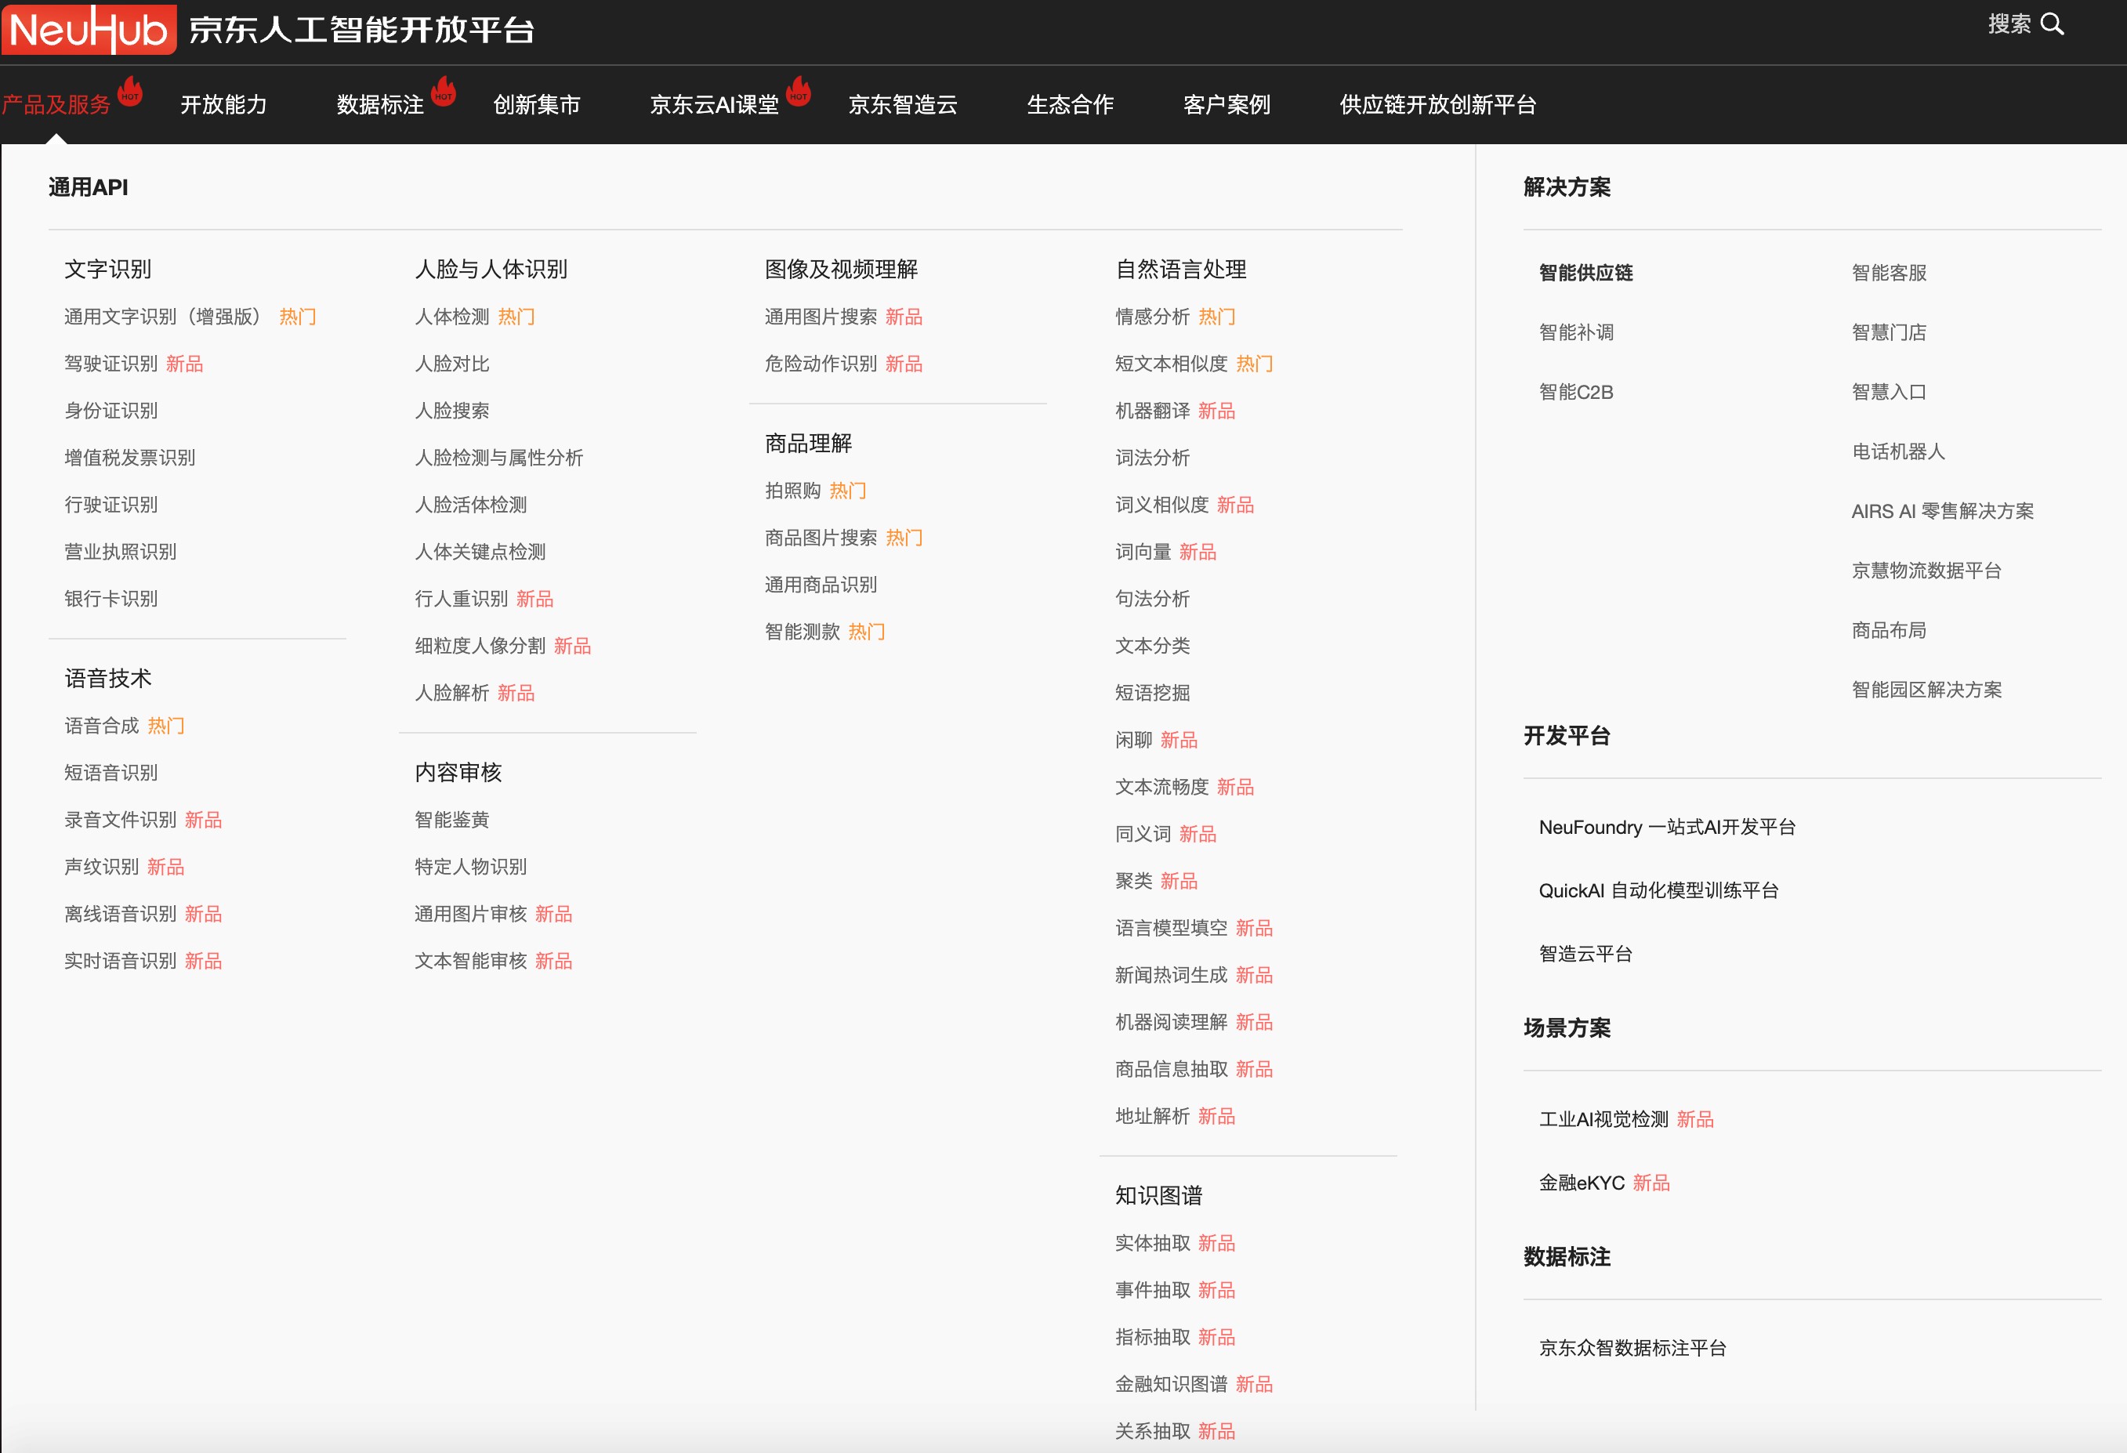Open 京慧物流数据平台 link

tap(1926, 571)
